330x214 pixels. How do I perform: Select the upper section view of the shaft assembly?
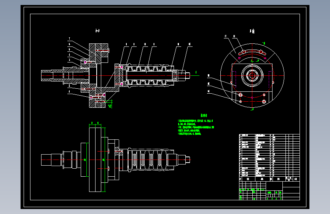click(116, 75)
